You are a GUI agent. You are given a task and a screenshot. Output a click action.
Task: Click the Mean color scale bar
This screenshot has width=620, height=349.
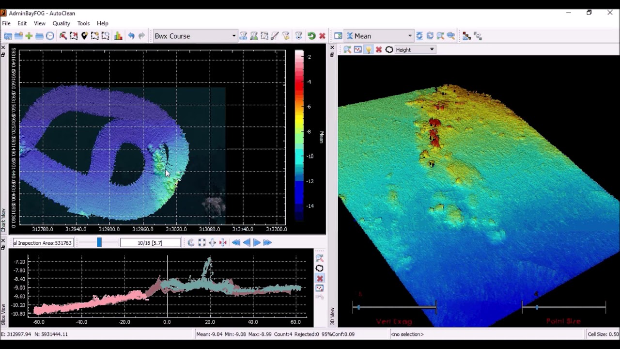pyautogui.click(x=299, y=136)
